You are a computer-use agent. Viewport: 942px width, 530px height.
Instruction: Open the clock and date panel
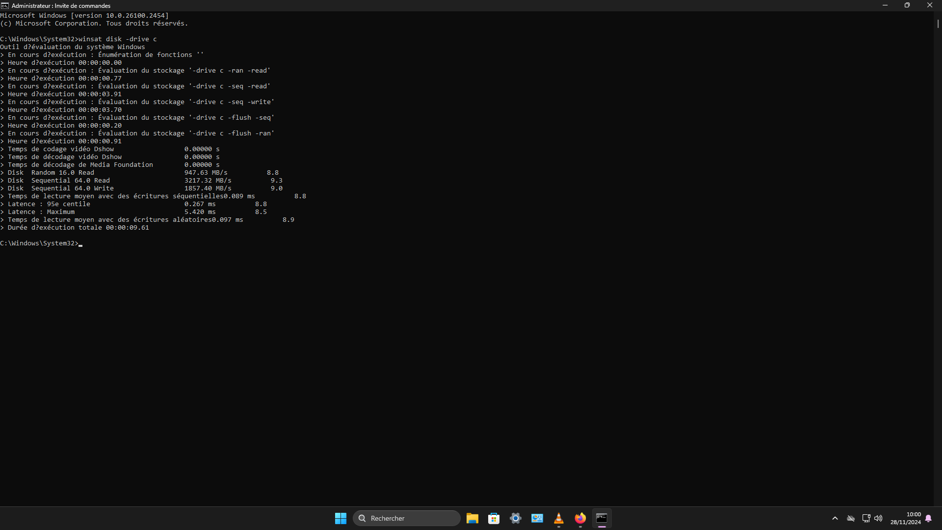pos(906,518)
